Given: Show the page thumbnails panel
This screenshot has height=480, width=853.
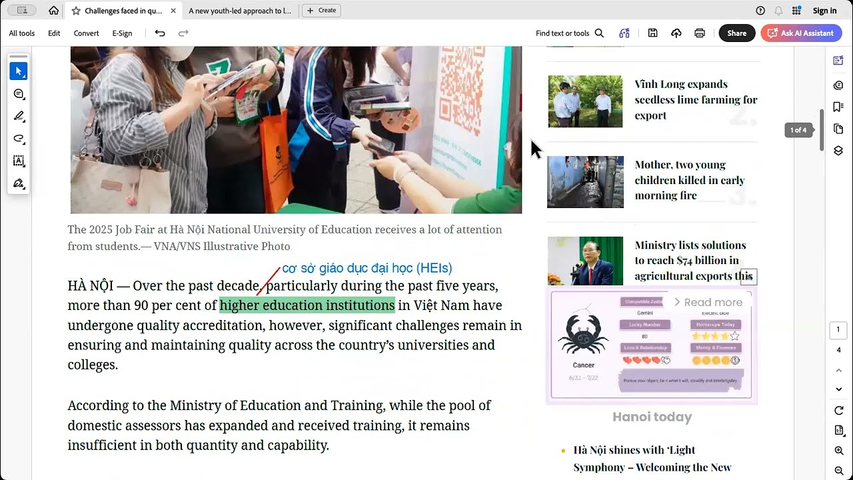Looking at the screenshot, I should 838,129.
